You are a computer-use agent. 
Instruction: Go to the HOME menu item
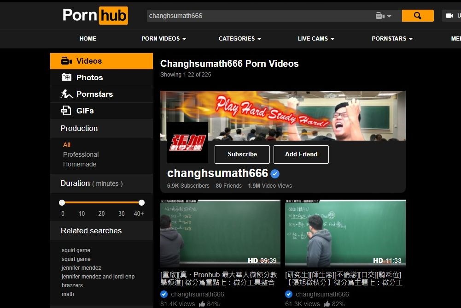[88, 39]
